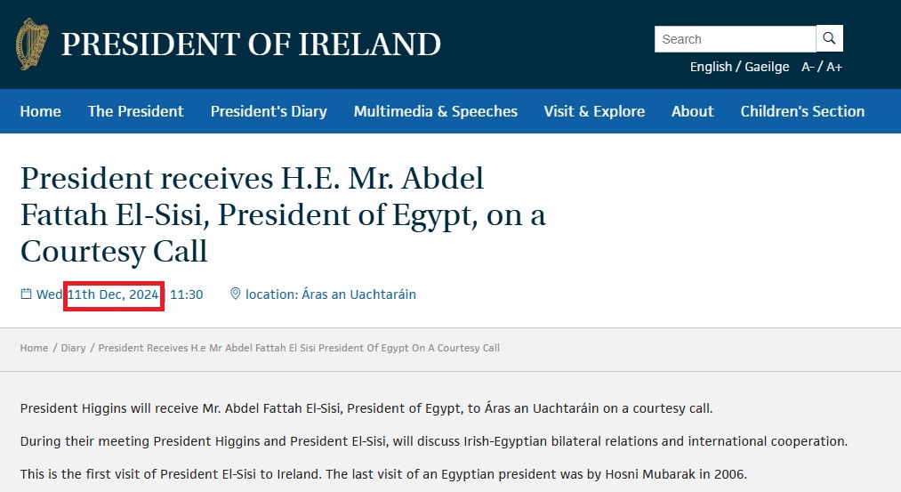Click the location pin icon
The height and width of the screenshot is (492, 901).
coord(236,294)
